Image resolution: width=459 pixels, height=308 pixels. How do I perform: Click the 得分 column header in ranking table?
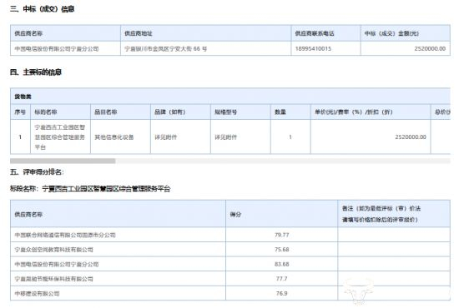(235, 214)
